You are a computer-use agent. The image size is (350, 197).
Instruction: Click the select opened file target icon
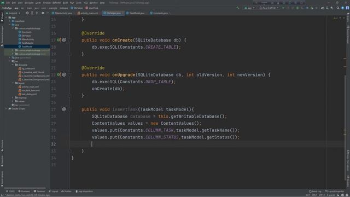(27, 13)
